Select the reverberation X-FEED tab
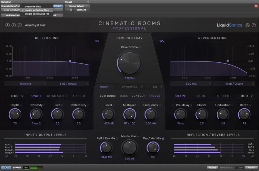 (223, 96)
